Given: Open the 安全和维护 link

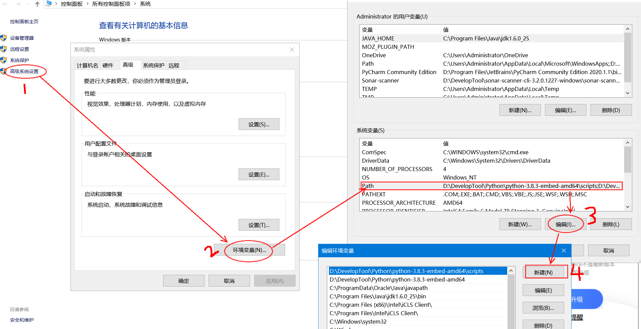Looking at the screenshot, I should click(x=22, y=320).
